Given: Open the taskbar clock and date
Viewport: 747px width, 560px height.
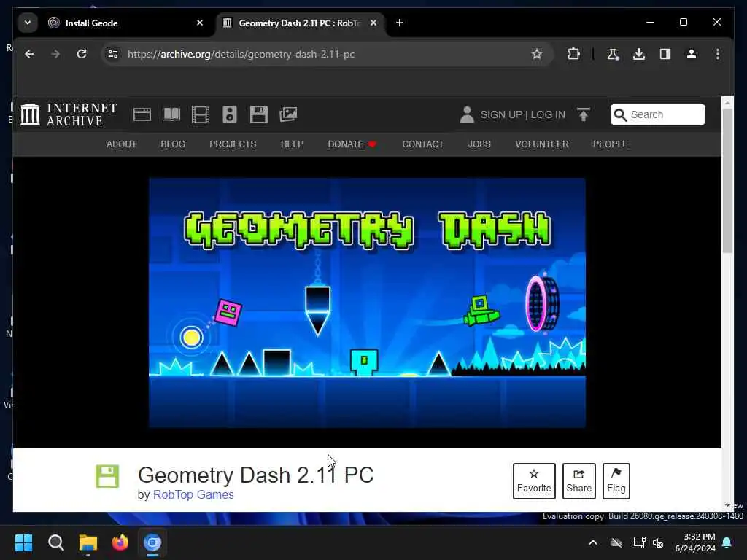Looking at the screenshot, I should pos(695,542).
